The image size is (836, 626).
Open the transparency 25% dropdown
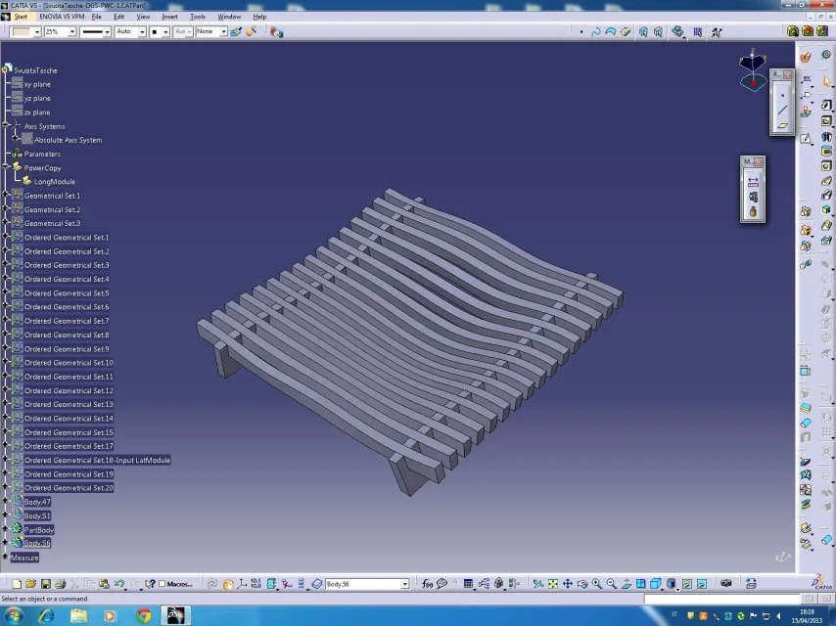(72, 32)
